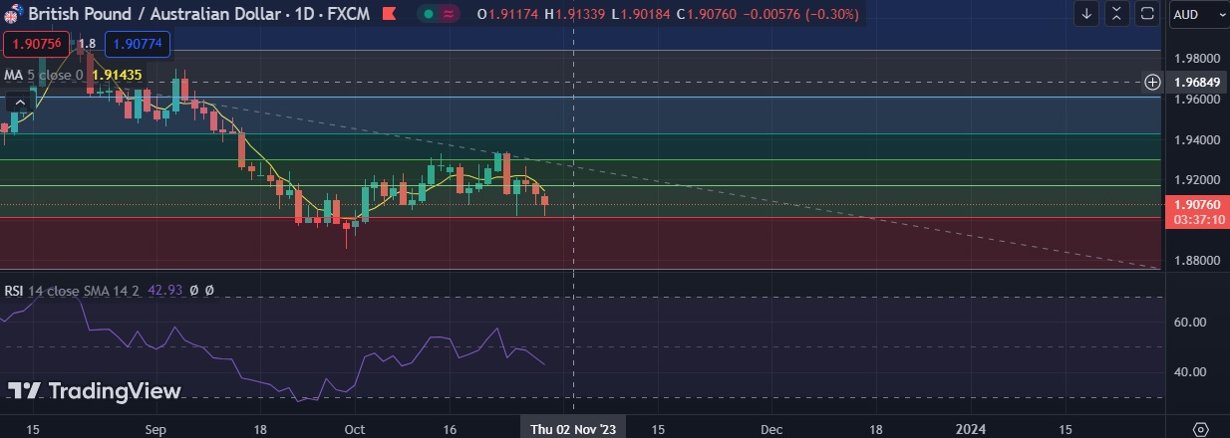Click the red flag symbol marker
The width and height of the screenshot is (1230, 438).
point(389,15)
